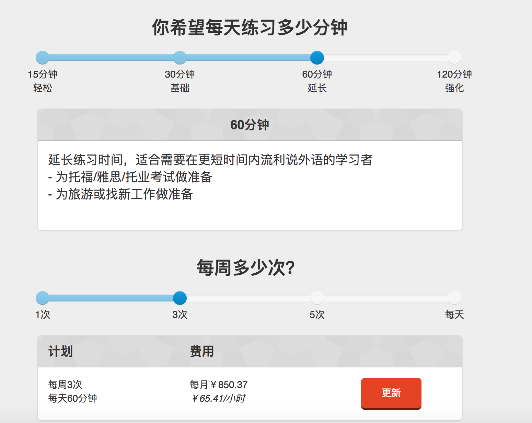Select 每天 as practice frequency
This screenshot has width=532, height=423.
point(454,298)
